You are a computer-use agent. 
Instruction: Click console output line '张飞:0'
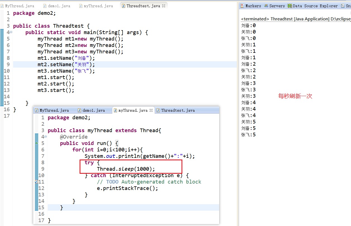pos(249,38)
